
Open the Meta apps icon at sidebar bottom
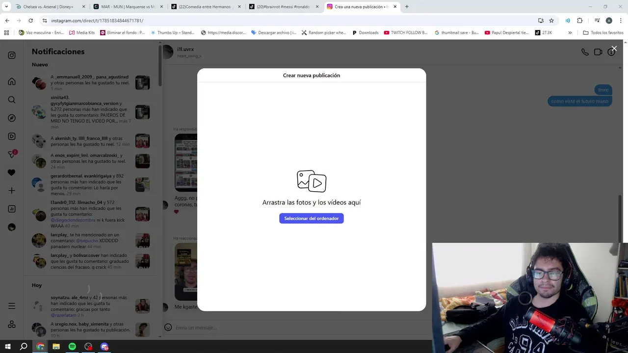(x=12, y=325)
